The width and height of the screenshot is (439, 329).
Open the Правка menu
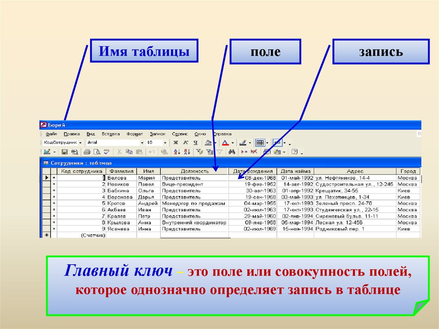[x=72, y=134]
